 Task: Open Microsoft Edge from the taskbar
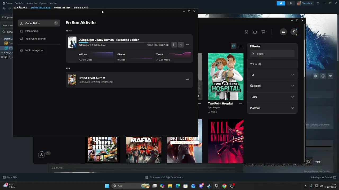[x=178, y=186]
